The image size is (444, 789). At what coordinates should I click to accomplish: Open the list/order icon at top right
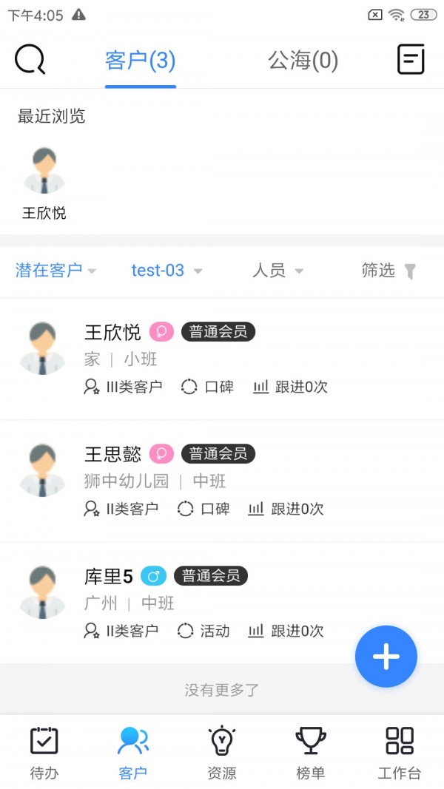411,59
